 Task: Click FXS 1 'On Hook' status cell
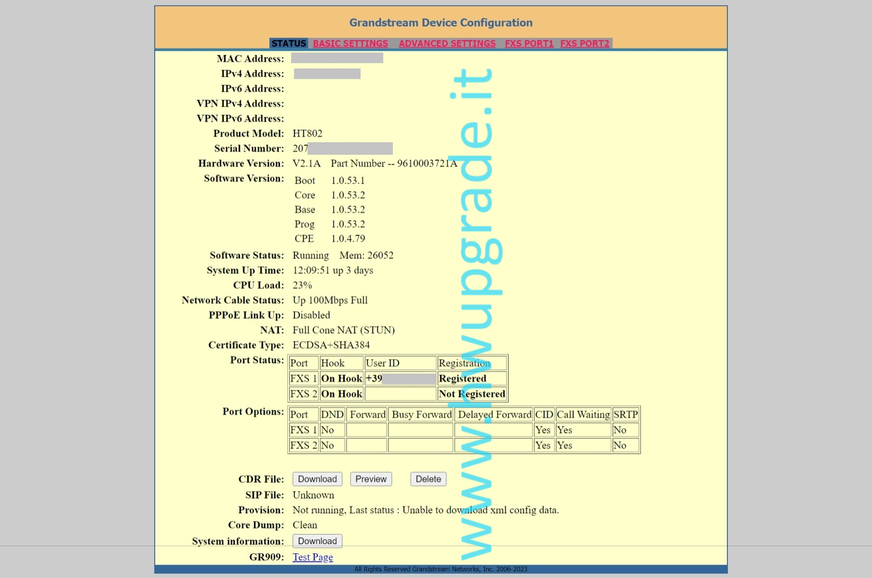[341, 378]
